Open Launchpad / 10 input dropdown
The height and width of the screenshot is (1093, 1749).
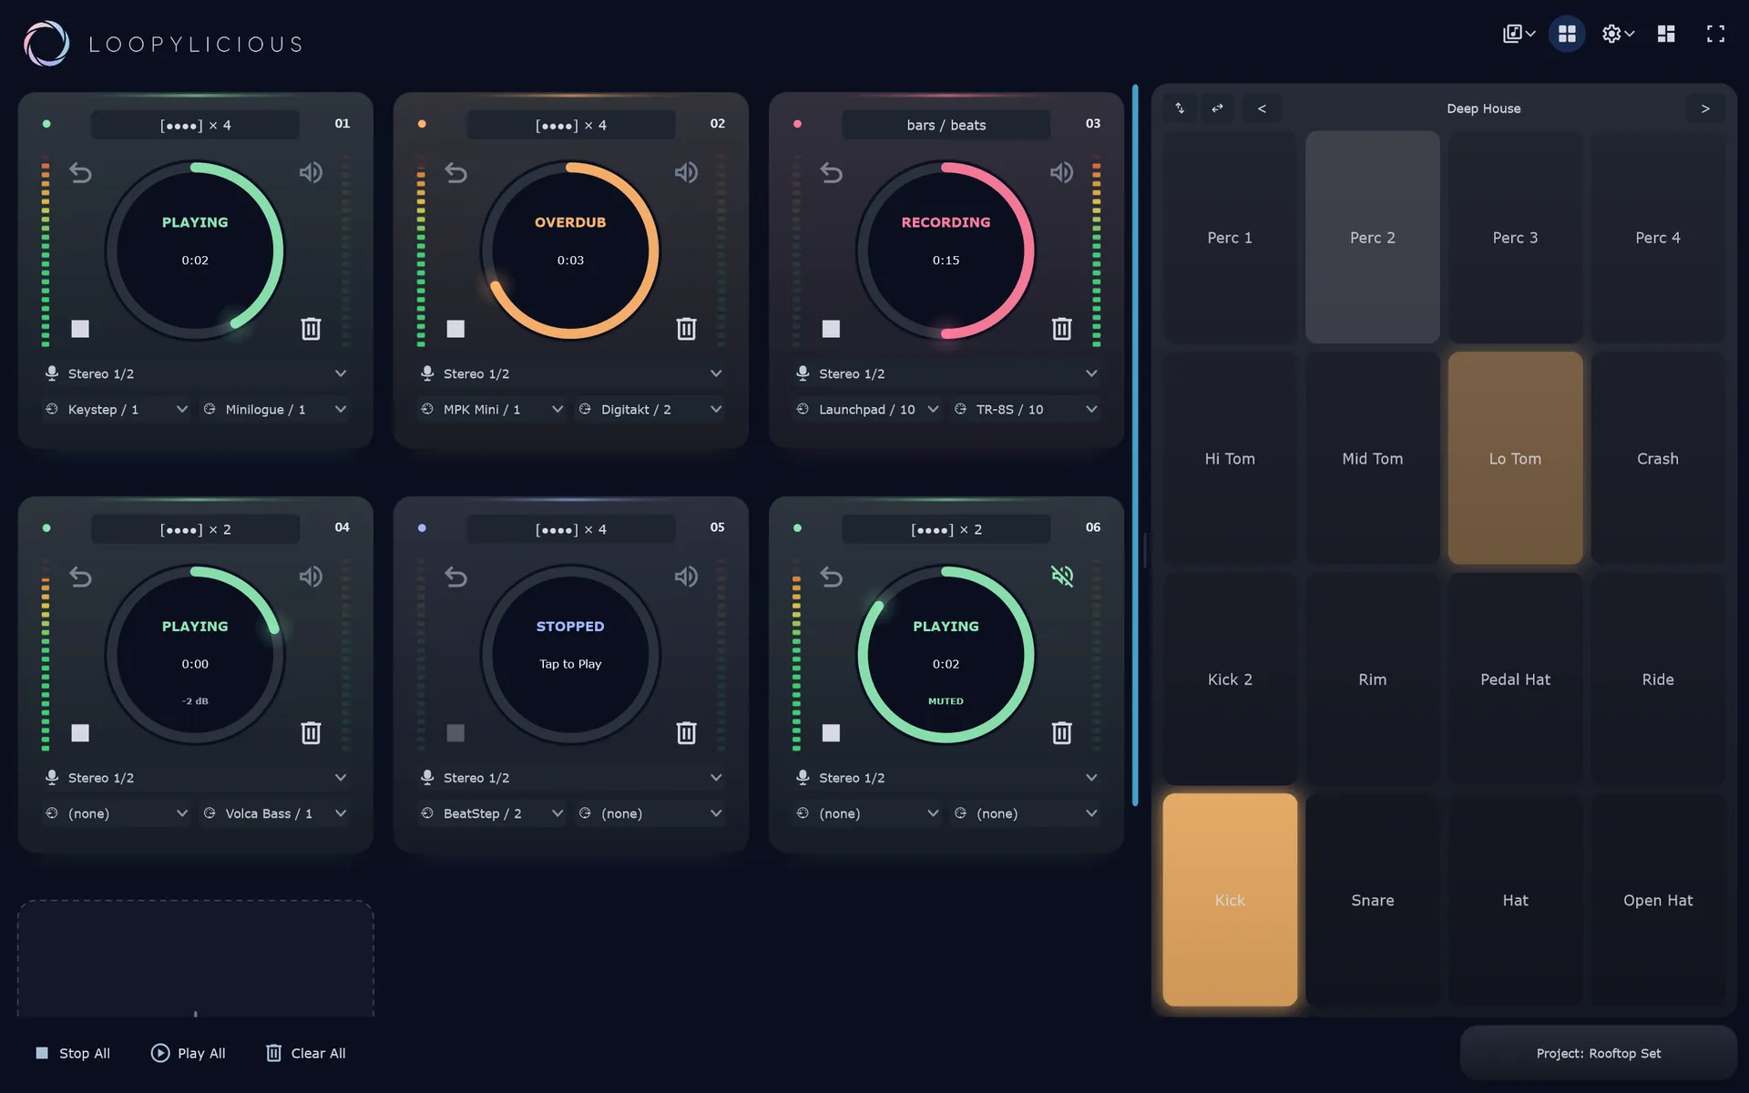[866, 410]
